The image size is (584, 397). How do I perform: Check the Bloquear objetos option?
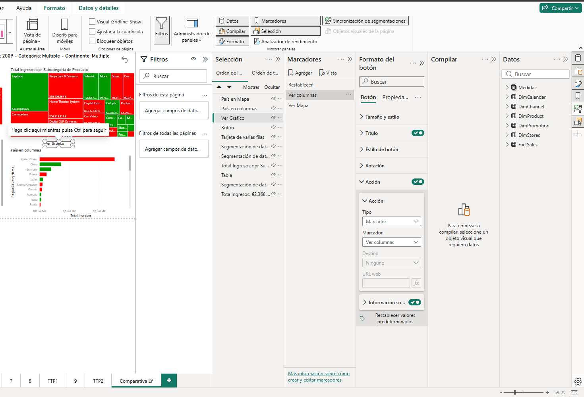coord(92,41)
